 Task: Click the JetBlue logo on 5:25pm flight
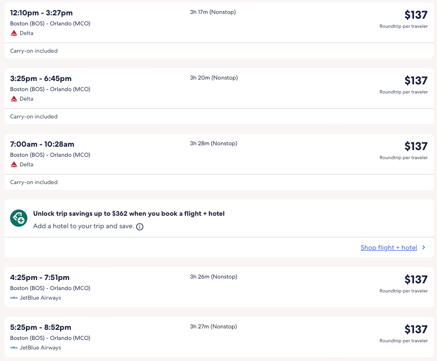14,348
